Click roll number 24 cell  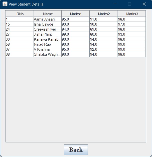click(19, 29)
